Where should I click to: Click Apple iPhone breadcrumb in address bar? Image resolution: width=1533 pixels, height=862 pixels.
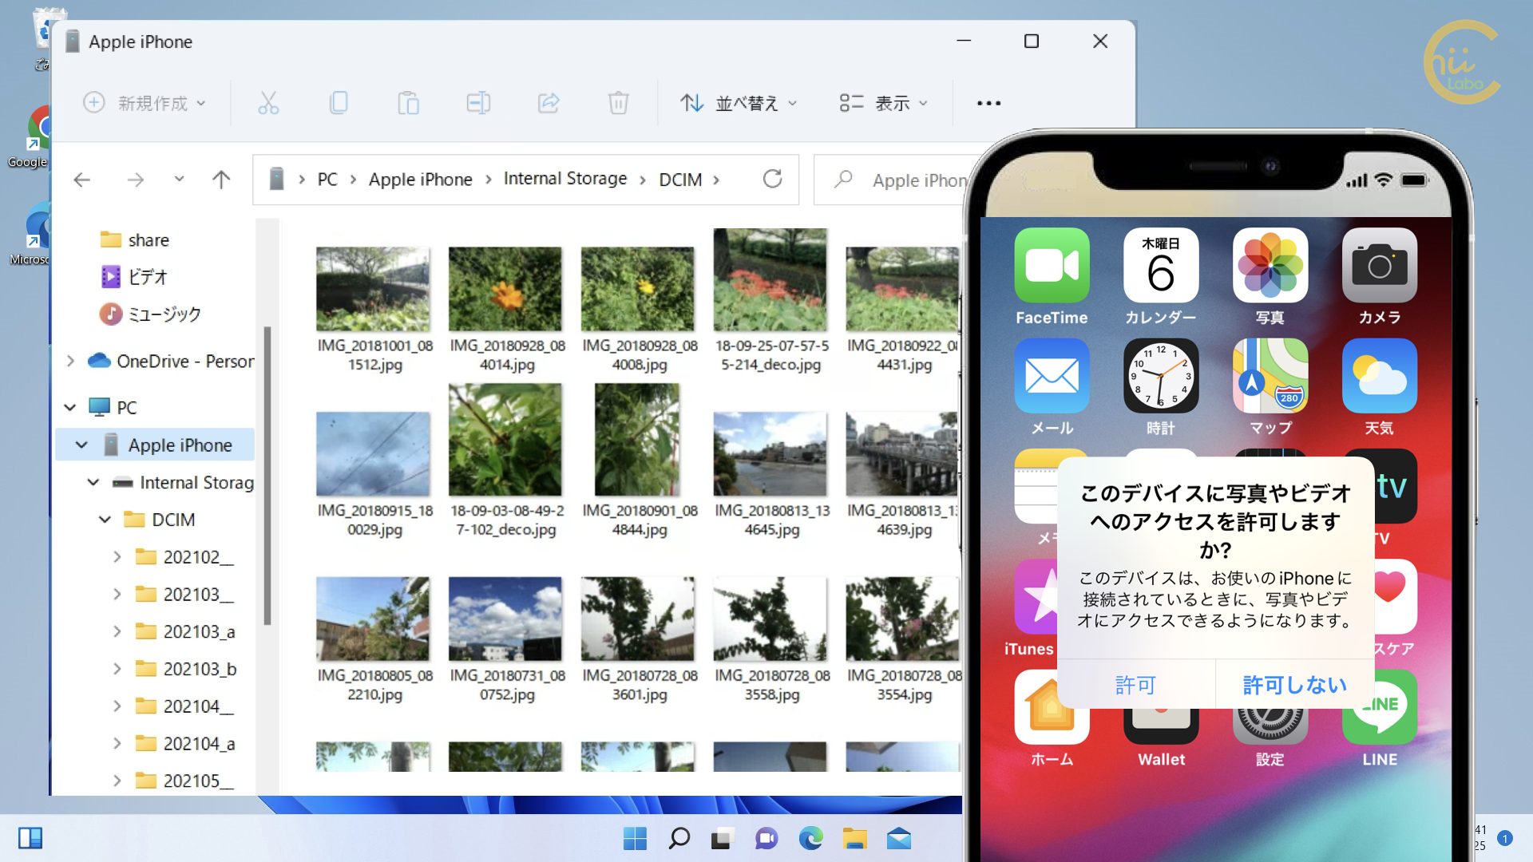pos(421,180)
